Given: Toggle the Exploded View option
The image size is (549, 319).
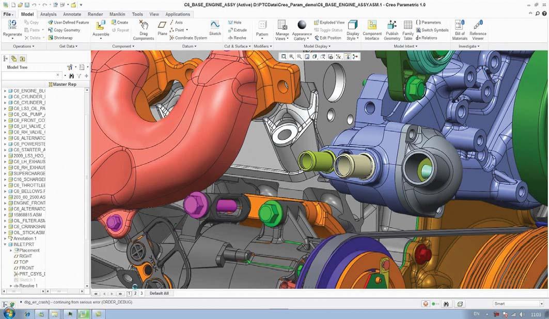Looking at the screenshot, I should coord(329,22).
